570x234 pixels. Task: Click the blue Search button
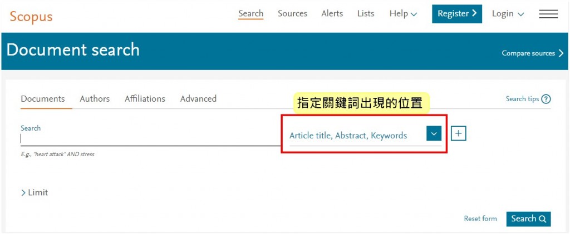[529, 219]
